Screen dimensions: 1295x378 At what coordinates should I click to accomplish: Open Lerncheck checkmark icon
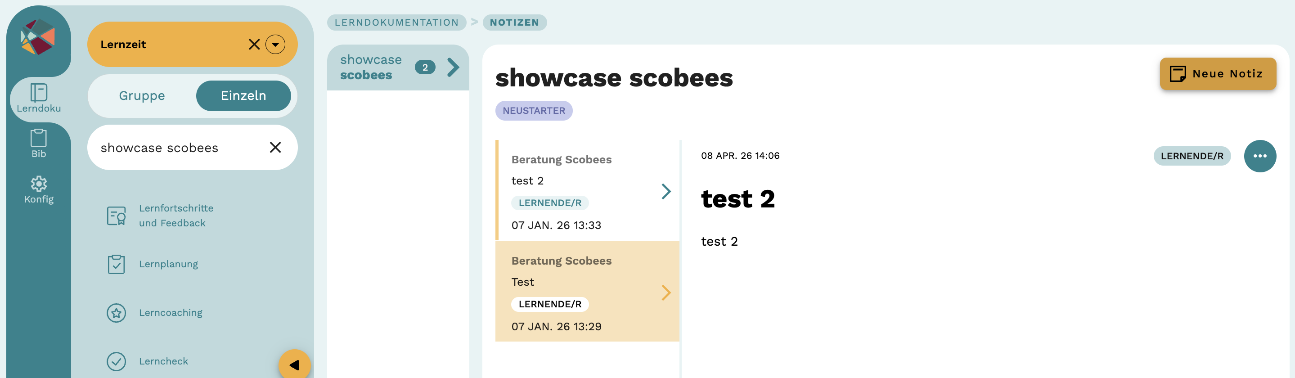pyautogui.click(x=116, y=361)
